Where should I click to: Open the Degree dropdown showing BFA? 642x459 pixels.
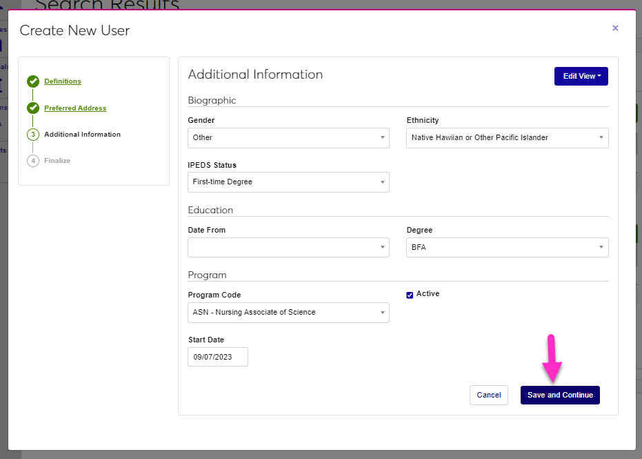[507, 247]
